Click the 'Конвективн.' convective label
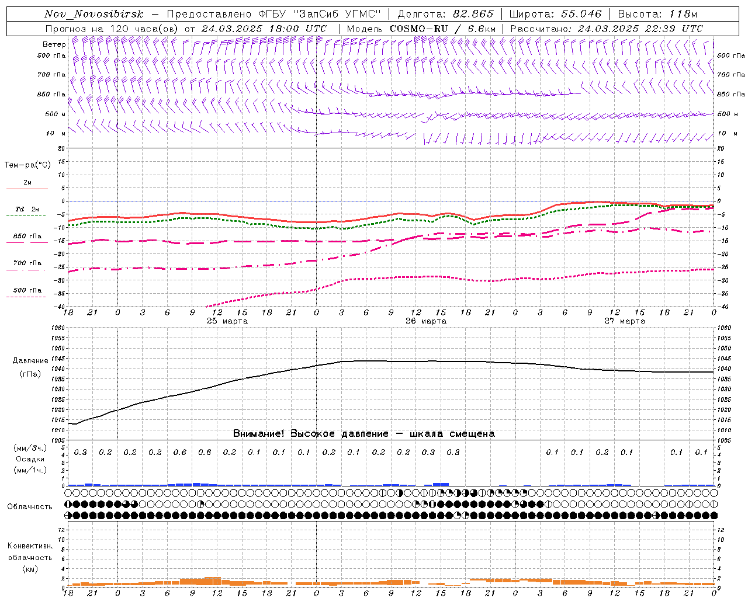This screenshot has width=748, height=598. coord(30,546)
